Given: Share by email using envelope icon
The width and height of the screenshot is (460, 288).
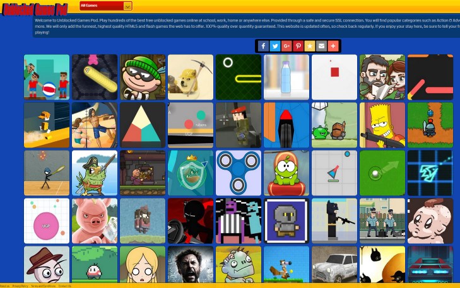Looking at the screenshot, I should pos(321,46).
